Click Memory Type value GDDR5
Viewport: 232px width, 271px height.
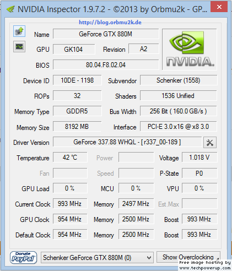tap(77, 111)
